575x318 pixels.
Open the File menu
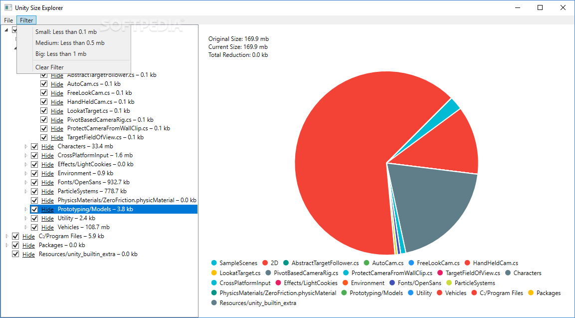[x=8, y=20]
